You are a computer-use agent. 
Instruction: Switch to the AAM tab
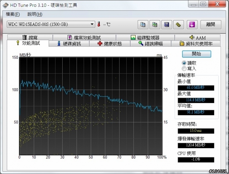coord(198,38)
